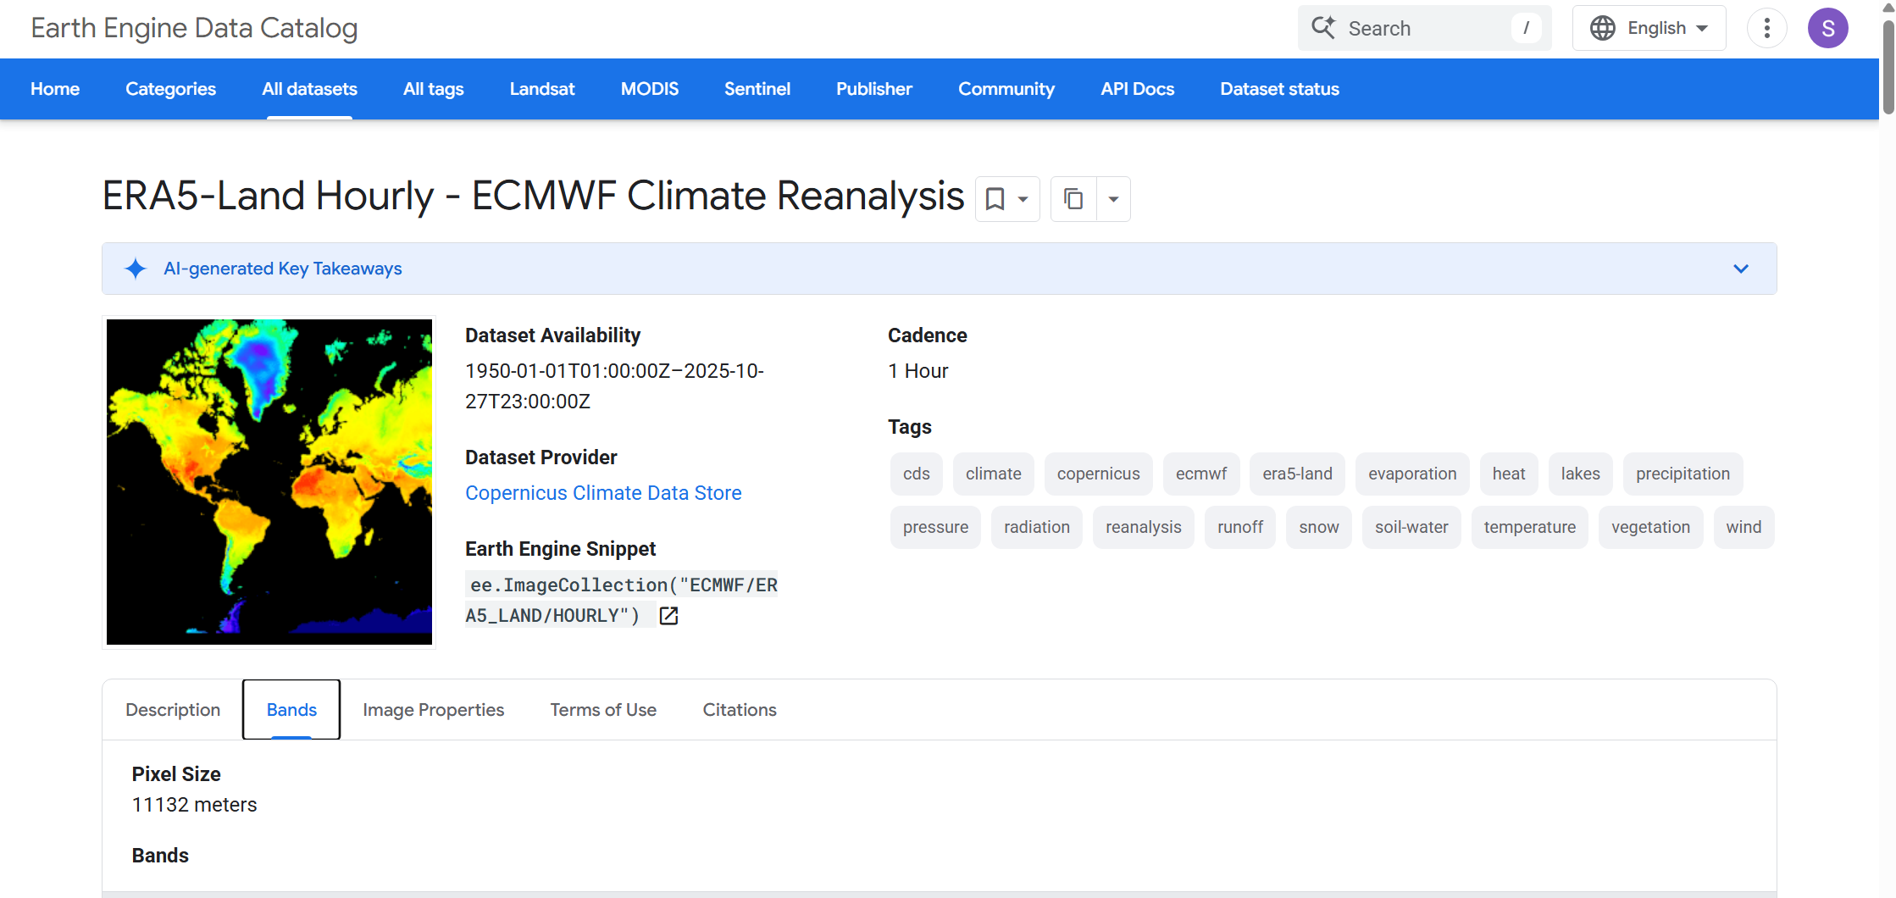Click the copernicus tag chip

pos(1099,474)
